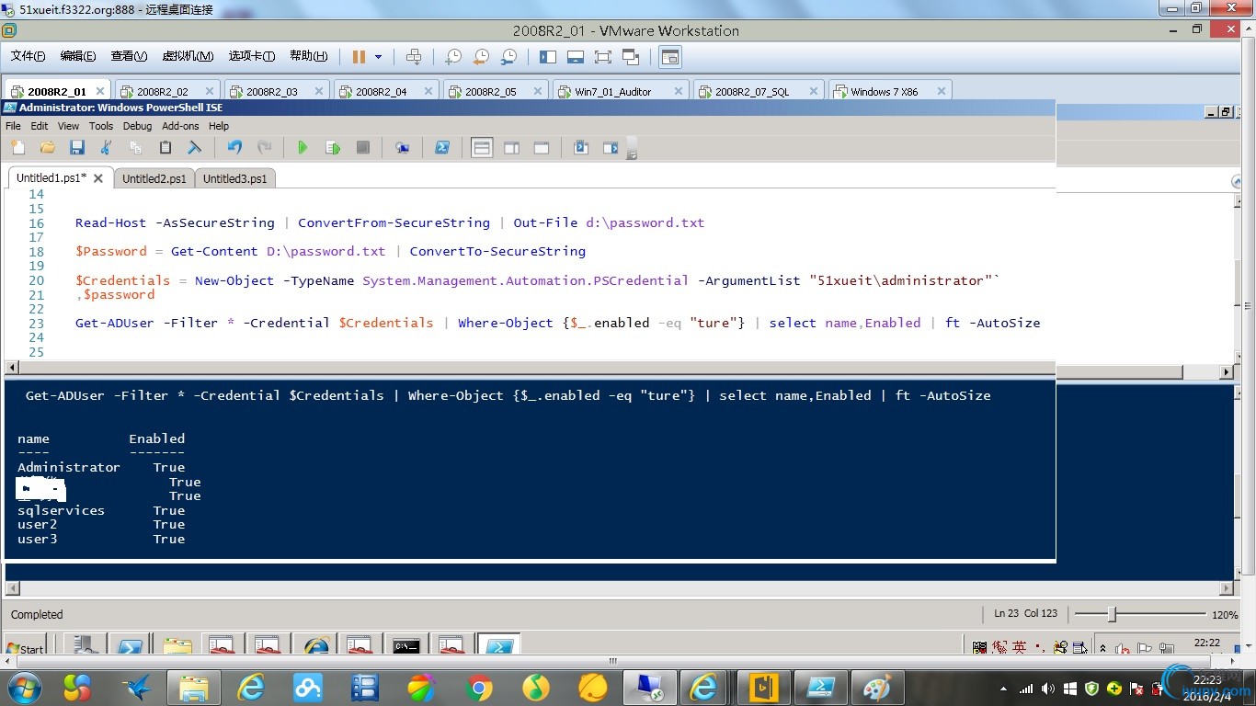Open the host Windows Start orb
Image resolution: width=1256 pixels, height=706 pixels.
[22, 687]
